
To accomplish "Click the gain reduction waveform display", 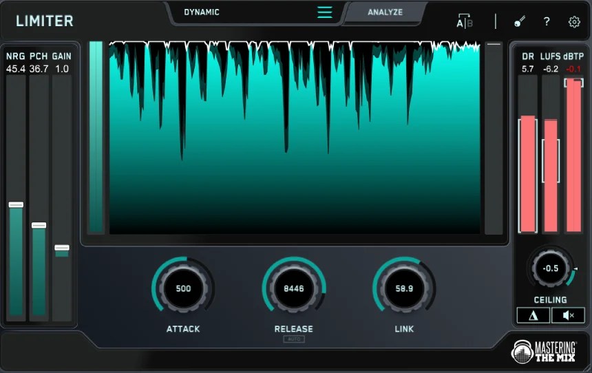I will pyautogui.click(x=295, y=138).
